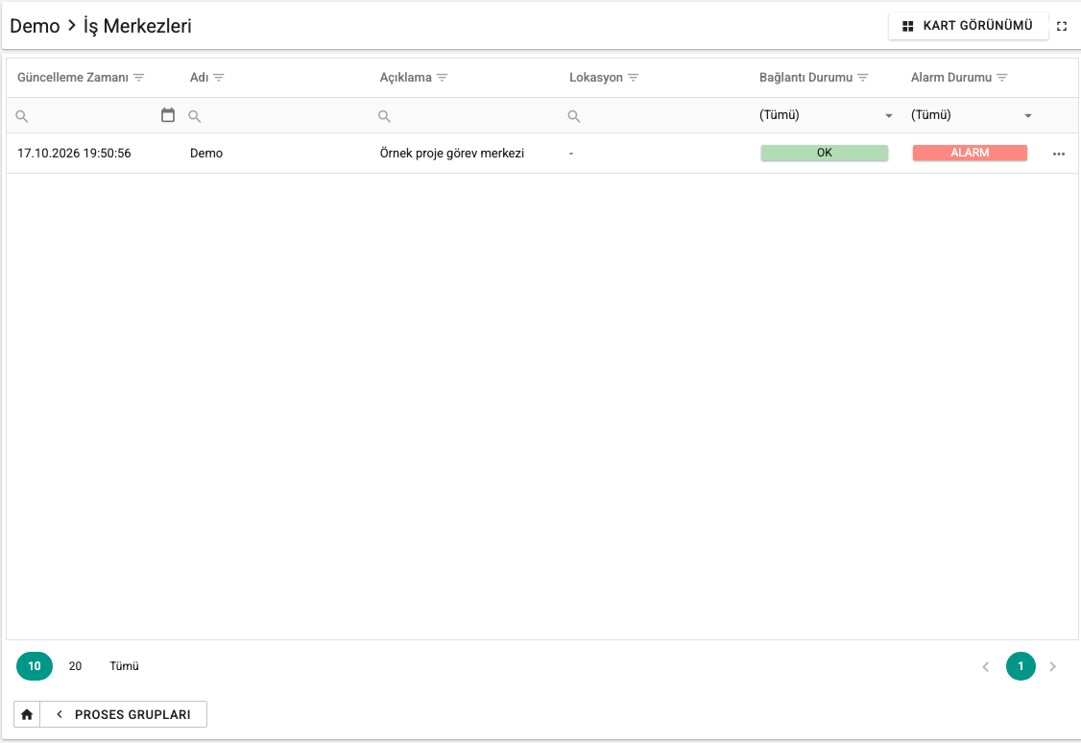Open filter icon for Lokasyon column
Viewport: 1081px width, 743px height.
[633, 78]
